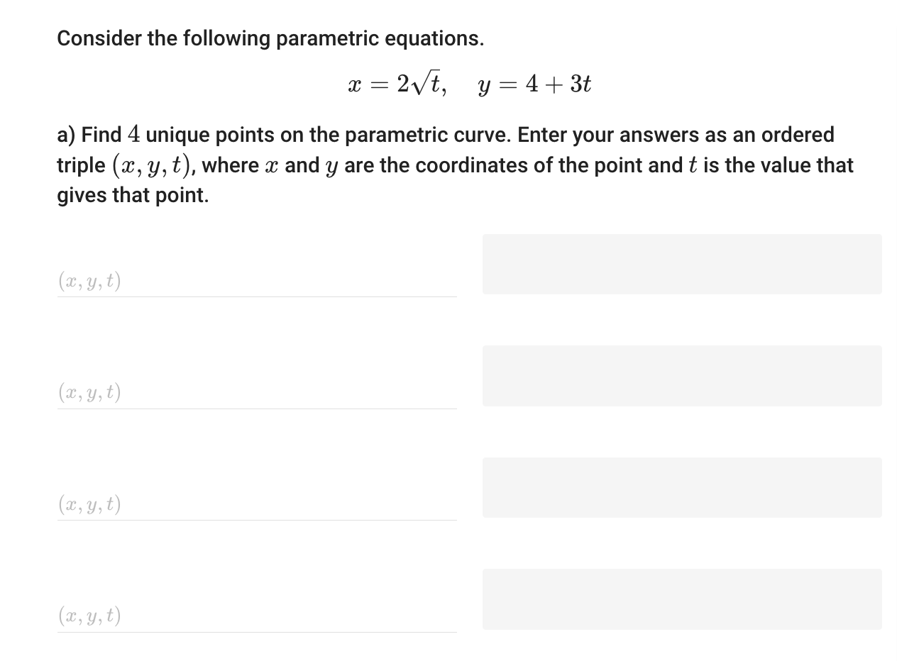
Task: Select the bottom gray answer preview panel
Action: pyautogui.click(x=681, y=599)
